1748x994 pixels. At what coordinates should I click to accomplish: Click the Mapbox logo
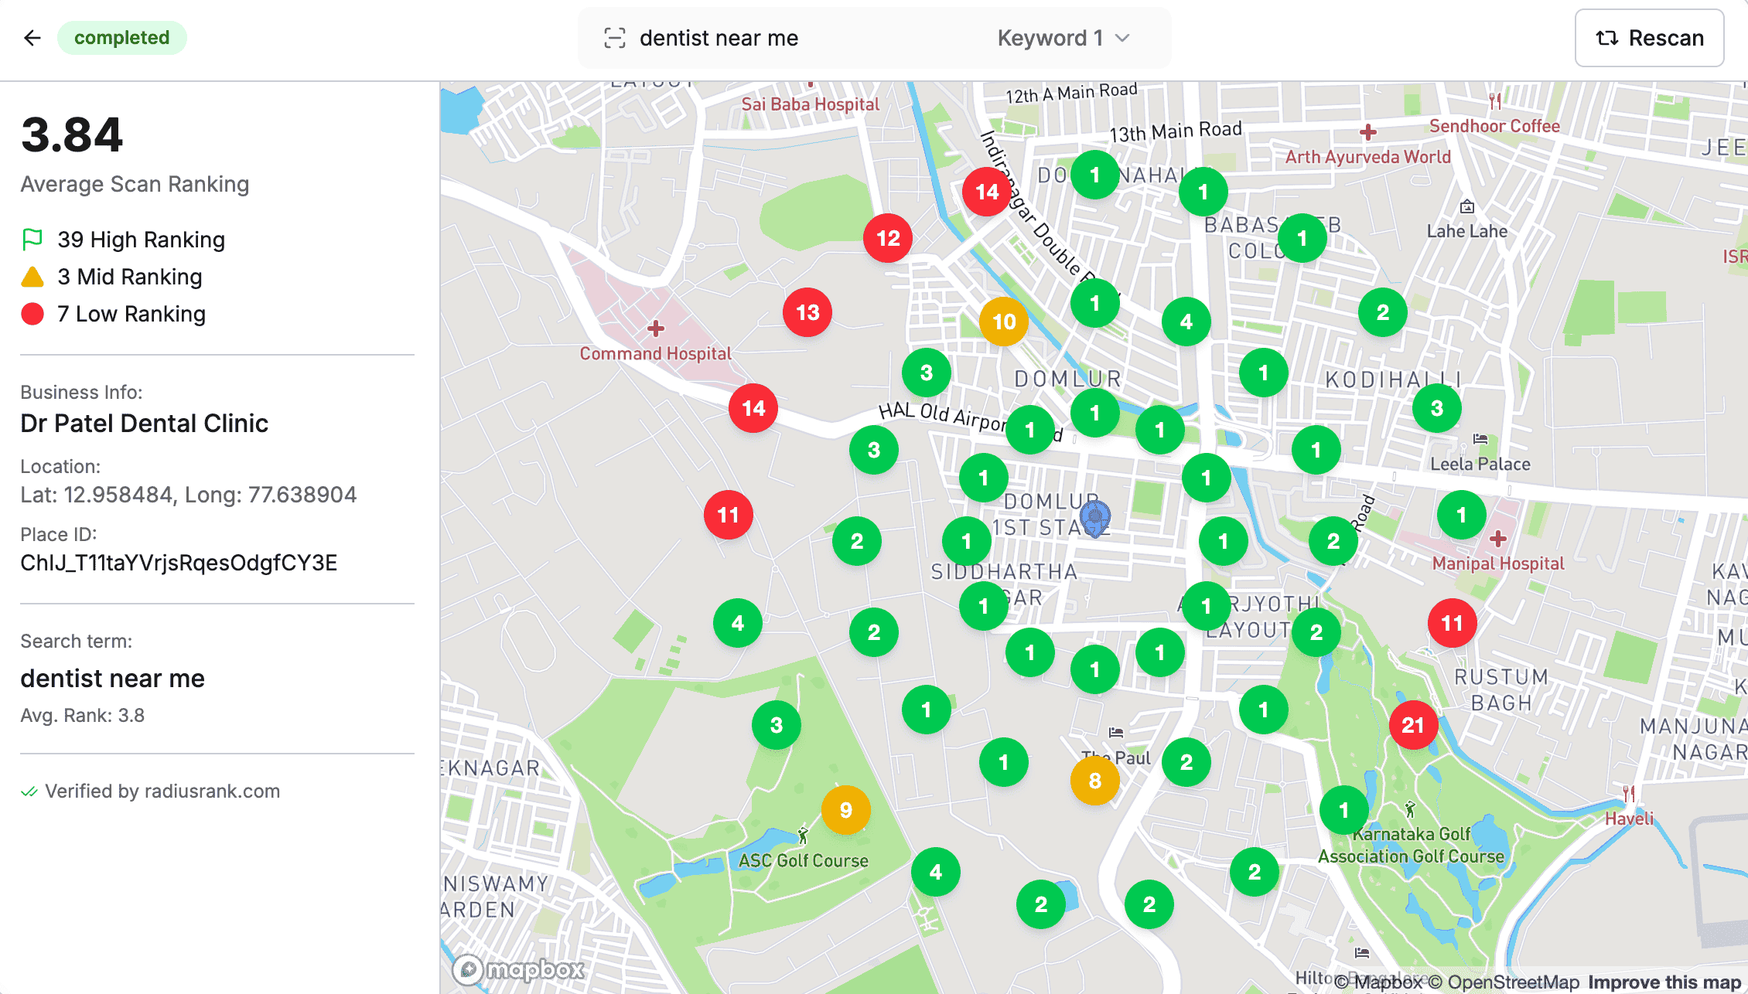click(519, 969)
